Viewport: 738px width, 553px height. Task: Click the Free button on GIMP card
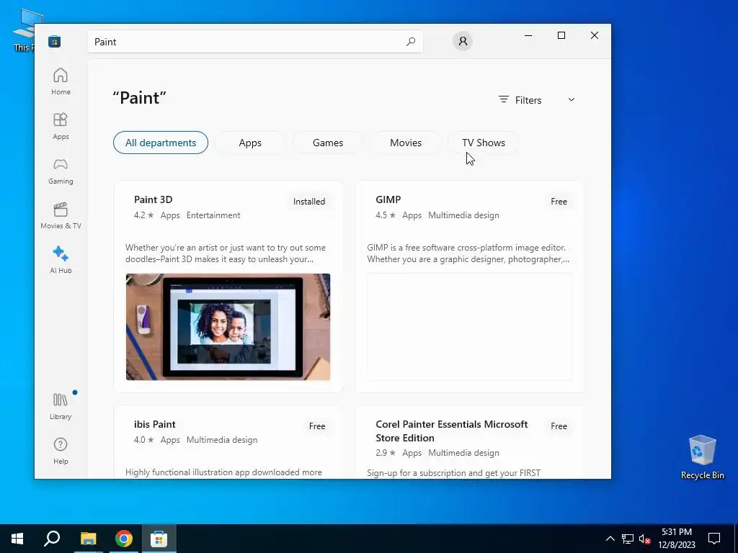559,202
